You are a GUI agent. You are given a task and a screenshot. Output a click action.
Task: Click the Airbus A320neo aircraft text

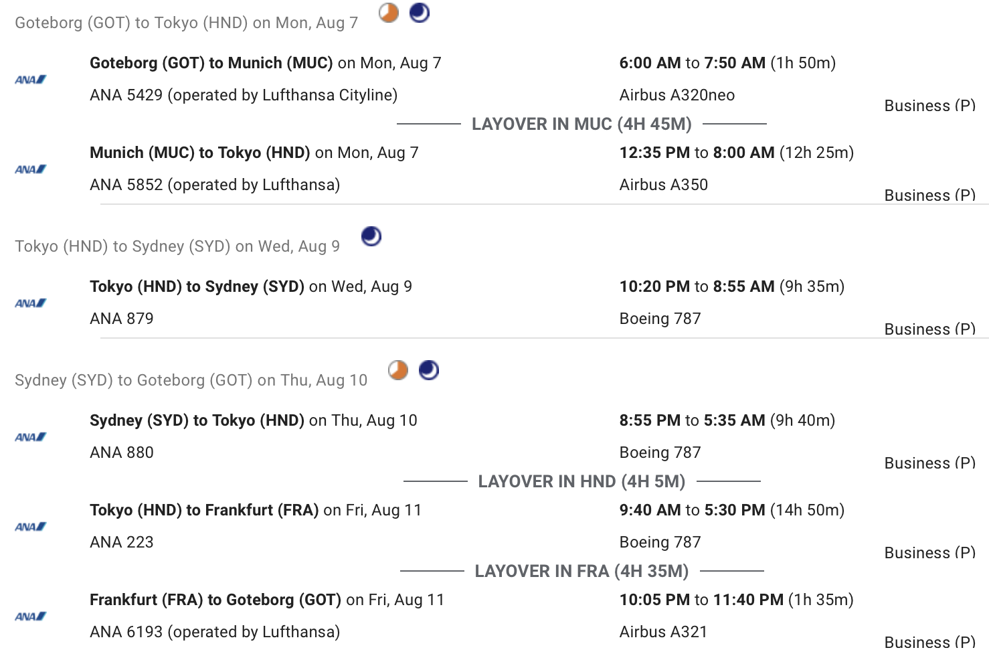point(677,95)
